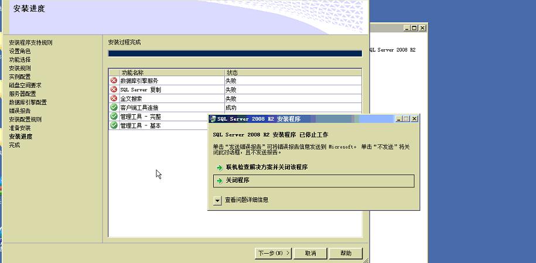Click 失败 status of 数据库引擎服务
536x263 pixels.
[x=231, y=81]
